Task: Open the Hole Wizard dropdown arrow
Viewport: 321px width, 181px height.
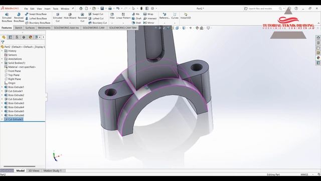Action: point(70,23)
